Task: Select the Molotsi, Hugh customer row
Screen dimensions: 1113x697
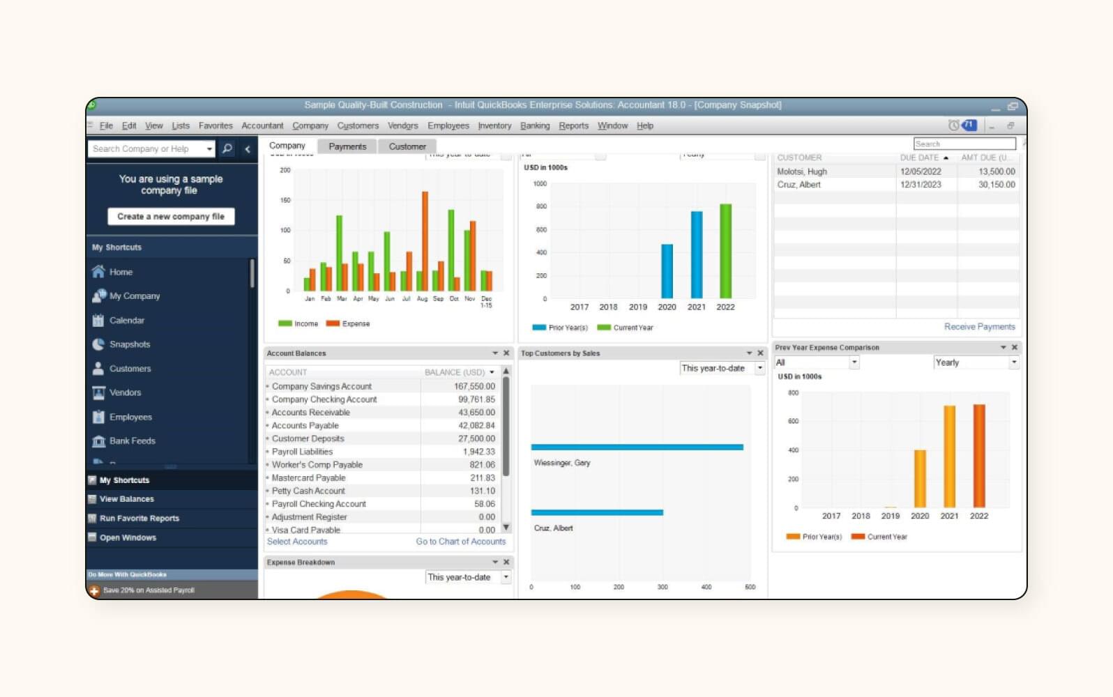Action: pyautogui.click(x=896, y=171)
